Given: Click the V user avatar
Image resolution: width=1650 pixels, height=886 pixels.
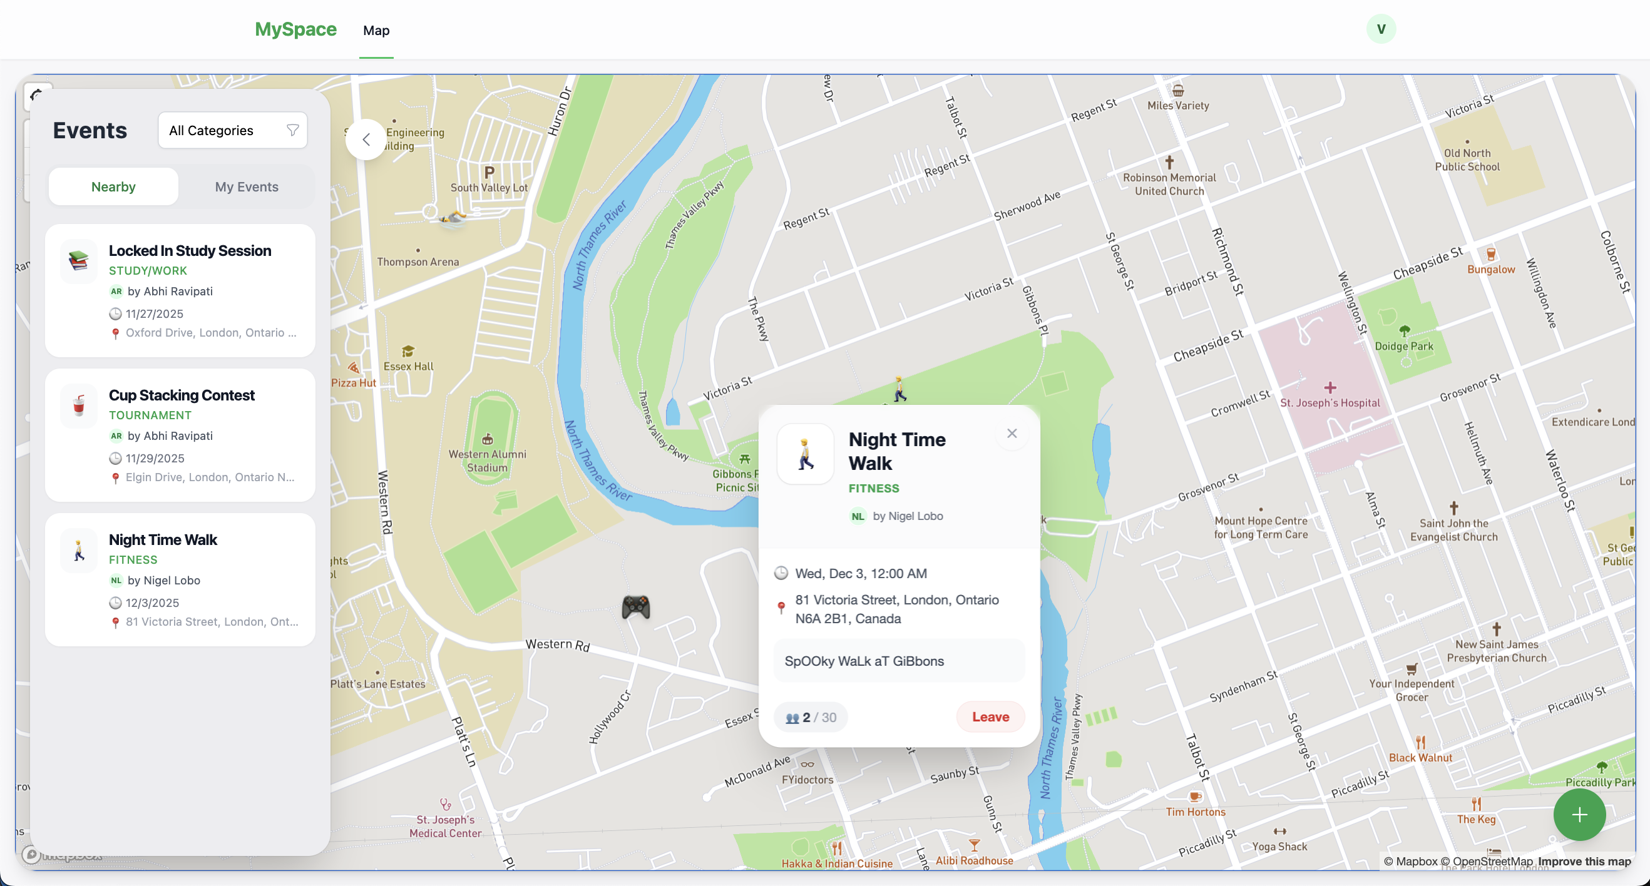Looking at the screenshot, I should coord(1380,29).
